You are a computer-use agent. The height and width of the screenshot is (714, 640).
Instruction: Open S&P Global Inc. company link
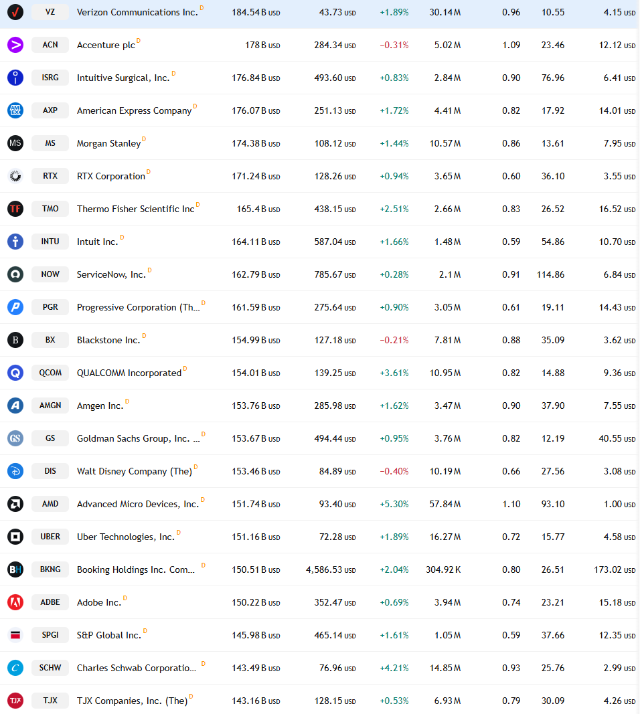(x=109, y=635)
